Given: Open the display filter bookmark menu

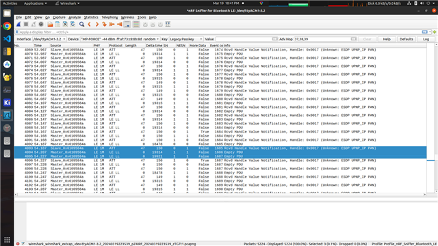Looking at the screenshot, I should coord(16,32).
